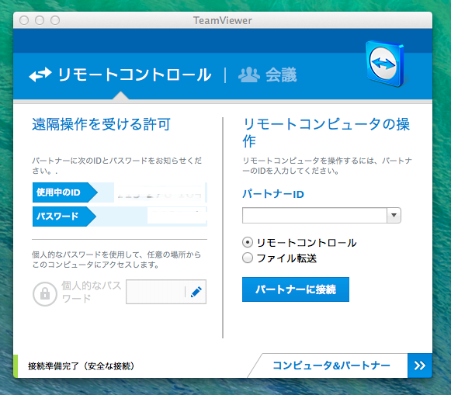Minimize the TeamViewer window
This screenshot has height=395, width=451.
pos(40,20)
